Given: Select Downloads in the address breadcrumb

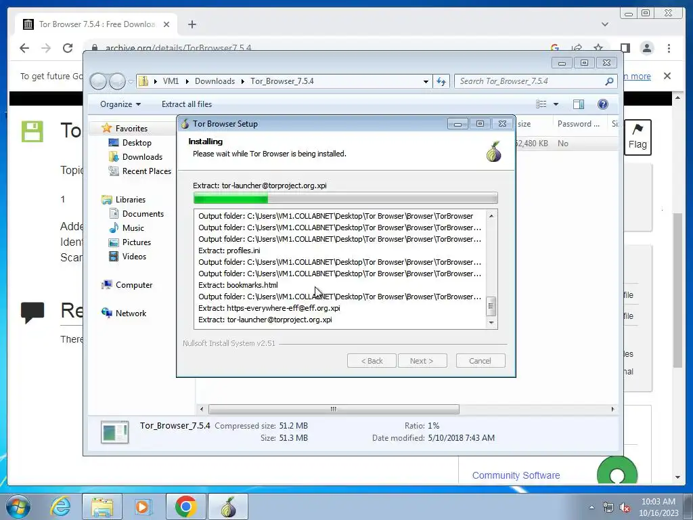Looking at the screenshot, I should [x=215, y=81].
